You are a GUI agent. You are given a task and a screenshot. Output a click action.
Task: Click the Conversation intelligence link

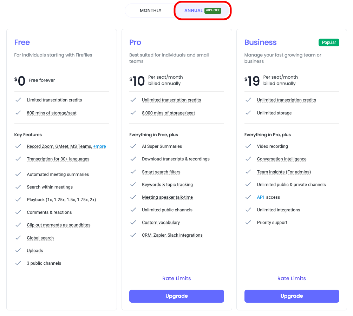(x=282, y=159)
